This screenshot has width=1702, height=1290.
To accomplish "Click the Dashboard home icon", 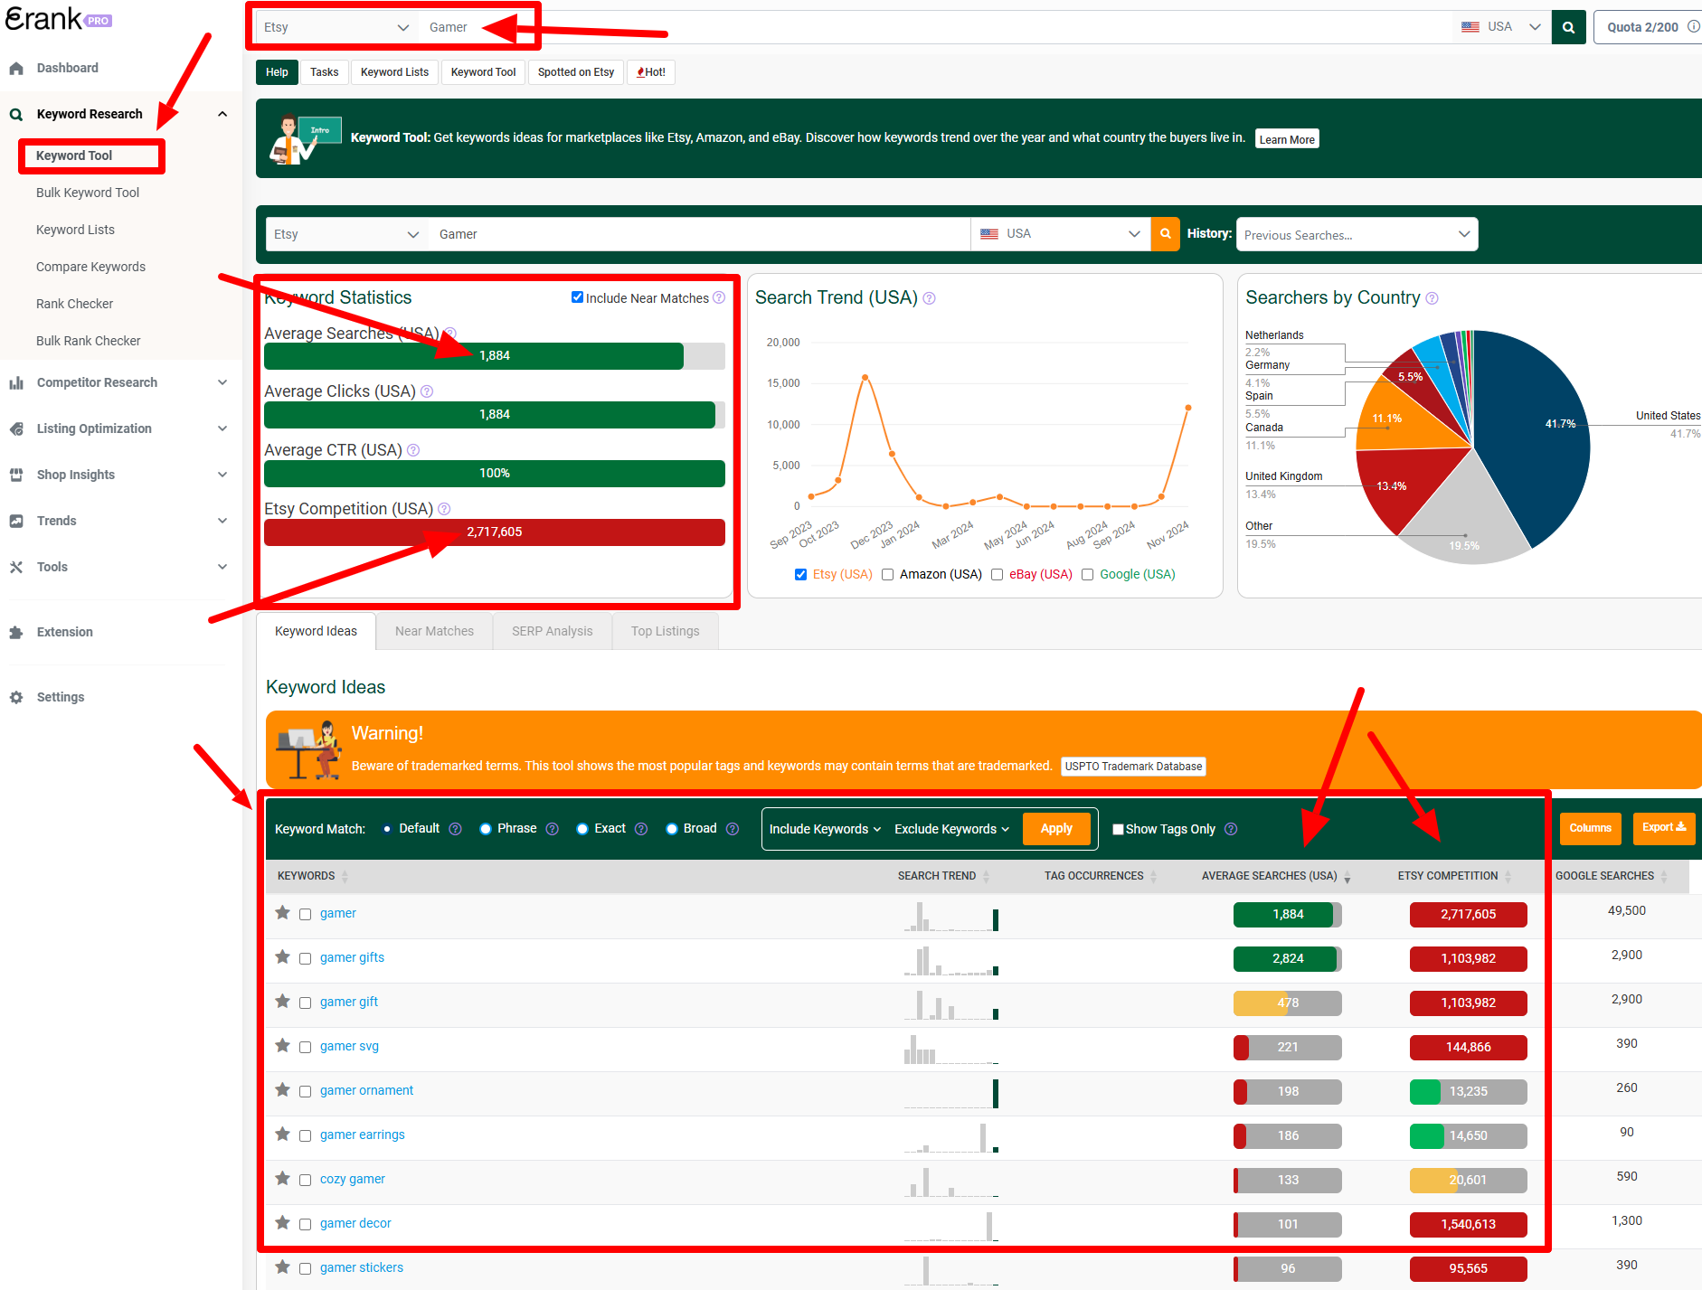I will (x=16, y=69).
